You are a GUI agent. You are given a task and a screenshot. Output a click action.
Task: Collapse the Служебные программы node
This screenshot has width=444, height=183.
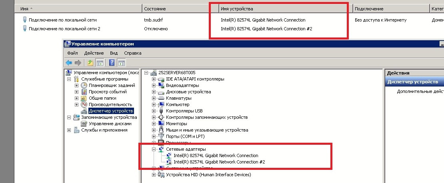pyautogui.click(x=69, y=79)
